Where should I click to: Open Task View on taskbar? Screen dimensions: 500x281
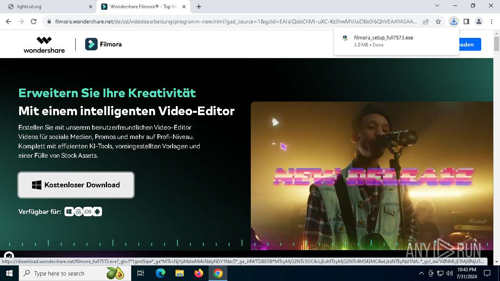(x=141, y=273)
